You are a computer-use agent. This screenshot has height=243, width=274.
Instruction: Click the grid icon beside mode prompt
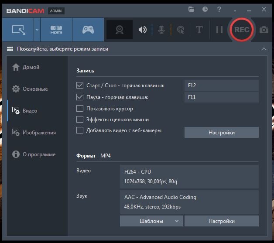tap(10, 49)
